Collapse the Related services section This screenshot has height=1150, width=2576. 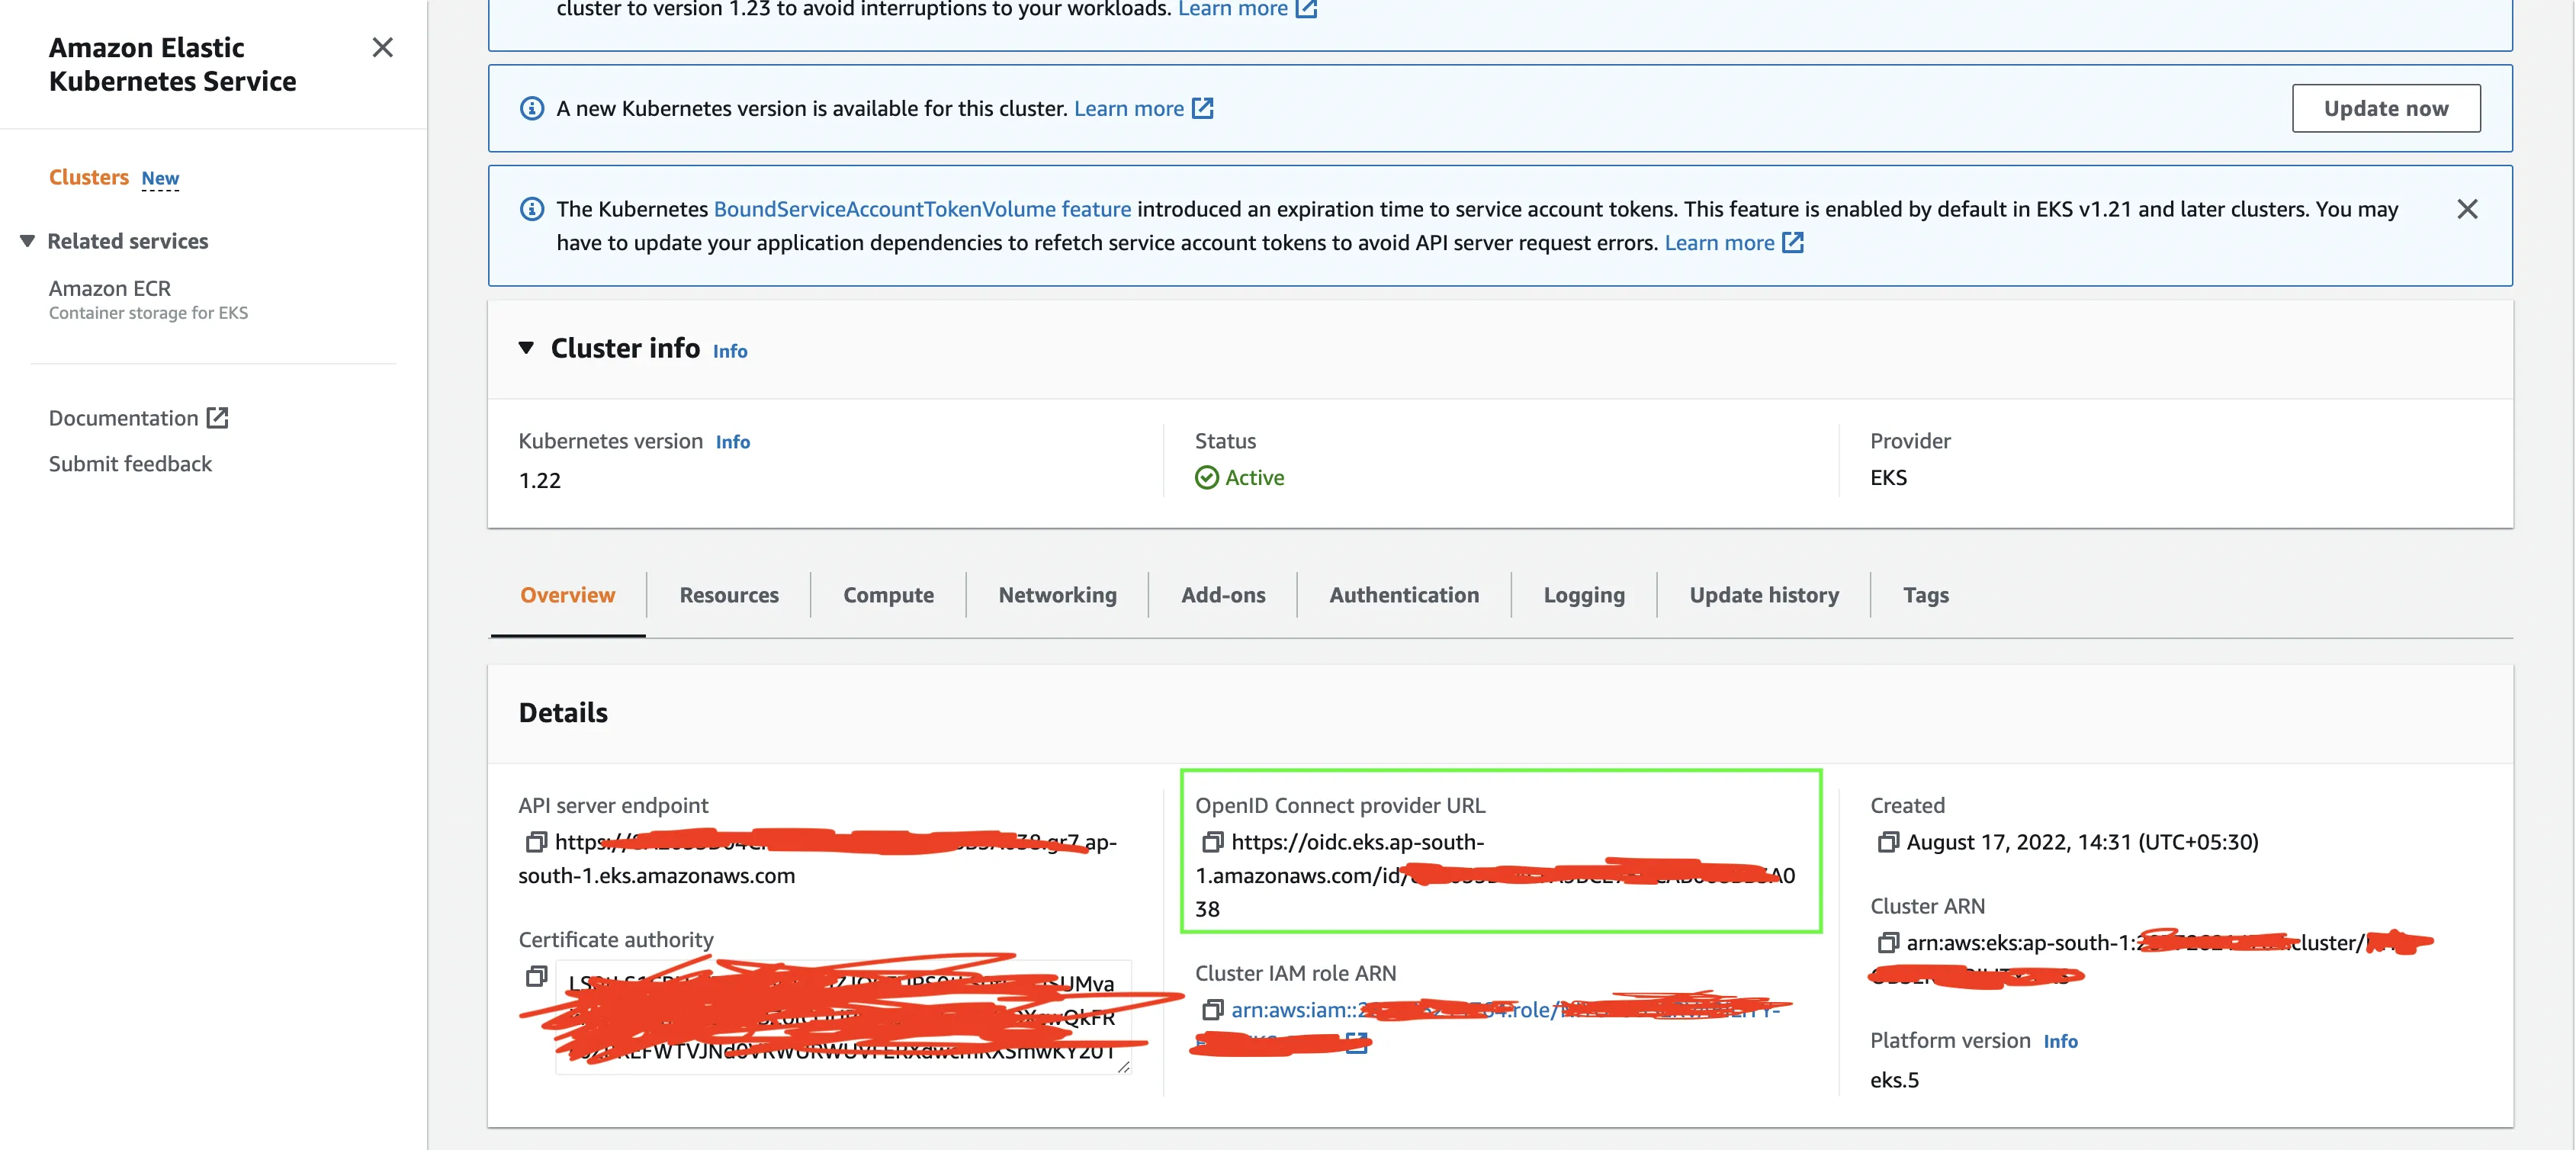tap(28, 241)
